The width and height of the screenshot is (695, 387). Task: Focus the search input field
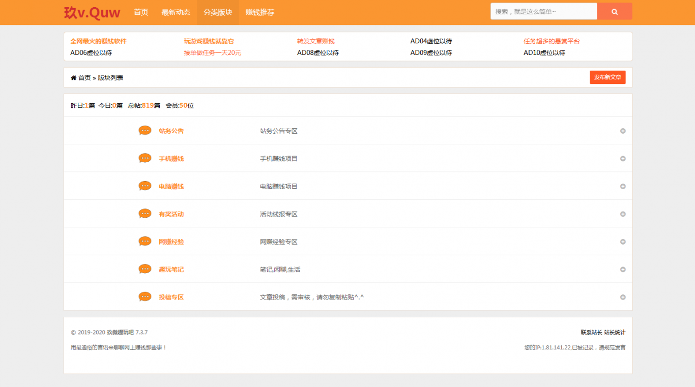click(544, 11)
